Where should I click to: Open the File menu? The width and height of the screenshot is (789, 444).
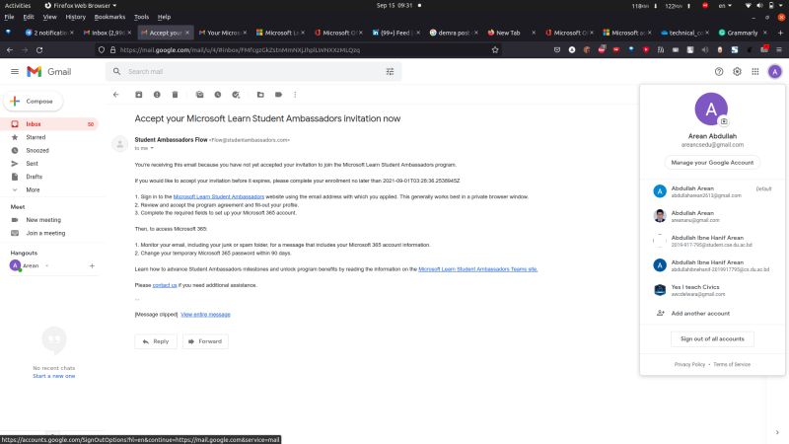pyautogui.click(x=9, y=17)
